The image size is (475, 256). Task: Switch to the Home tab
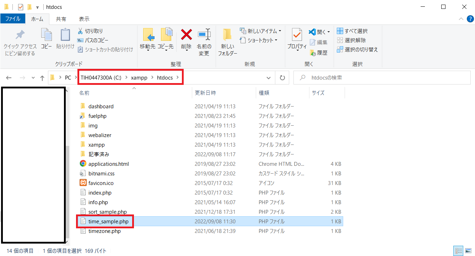(x=37, y=19)
